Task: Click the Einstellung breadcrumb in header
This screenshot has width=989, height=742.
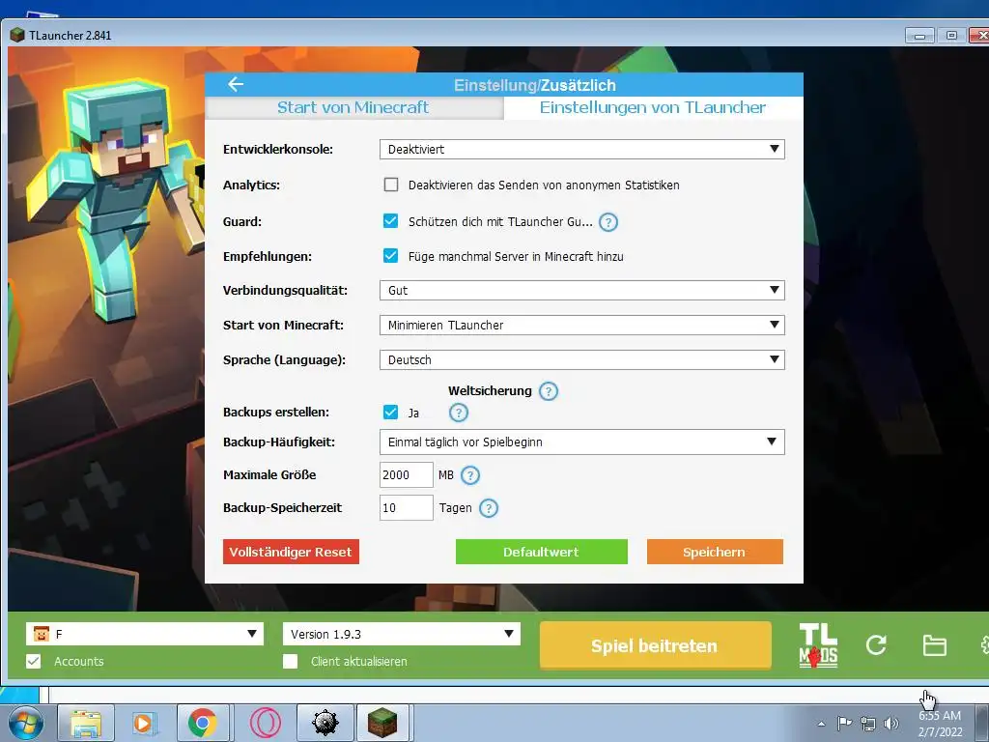Action: pyautogui.click(x=494, y=85)
